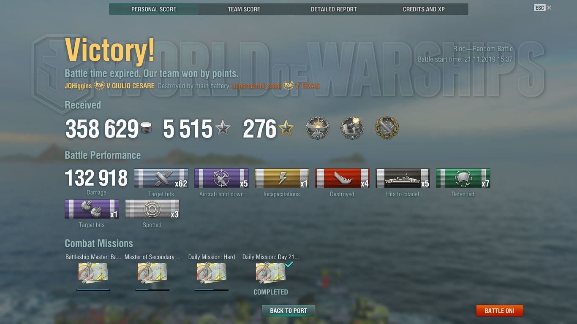Screen dimensions: 577x324
Task: Click the Back to Port button
Action: click(x=288, y=311)
